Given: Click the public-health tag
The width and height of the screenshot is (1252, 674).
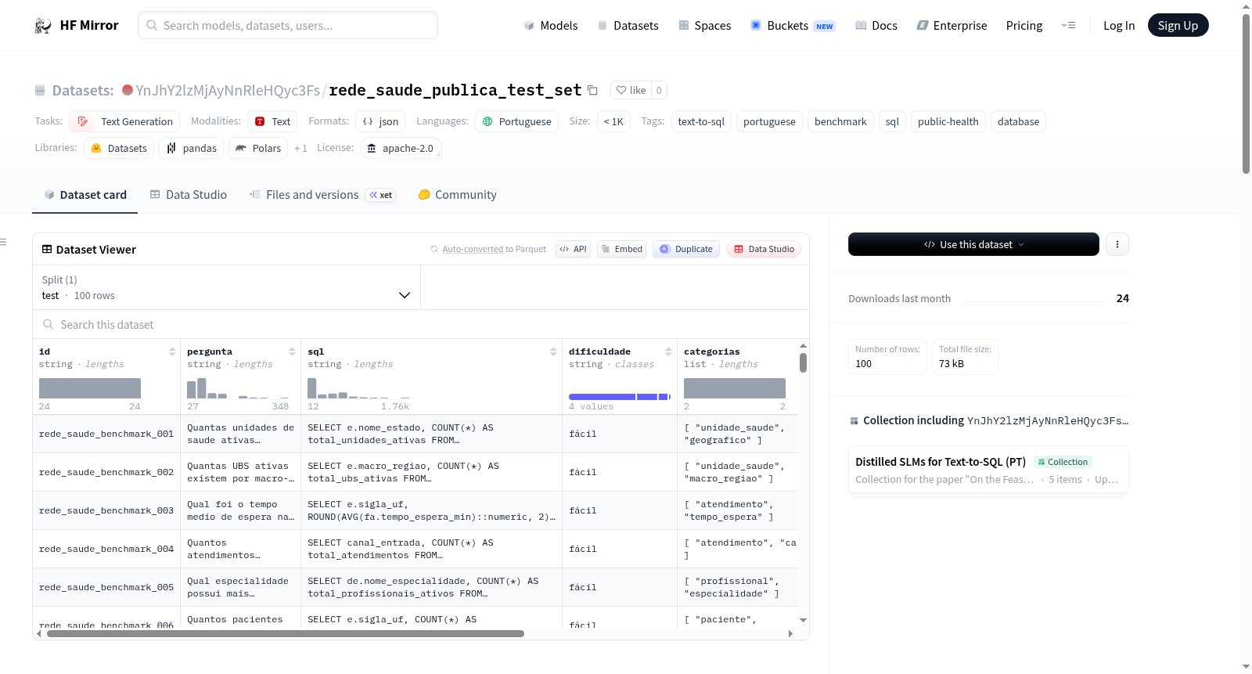Looking at the screenshot, I should (948, 122).
